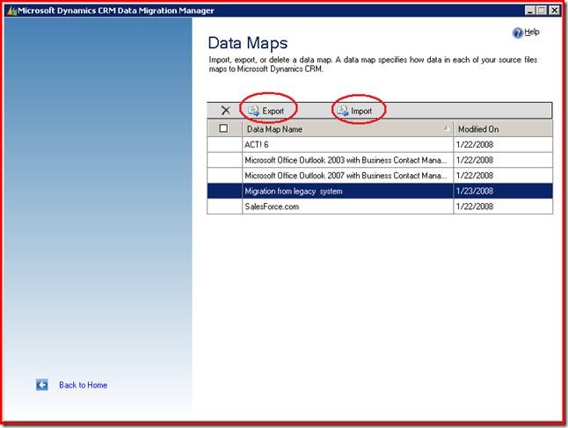Click the delete X icon in toolbar

point(225,111)
